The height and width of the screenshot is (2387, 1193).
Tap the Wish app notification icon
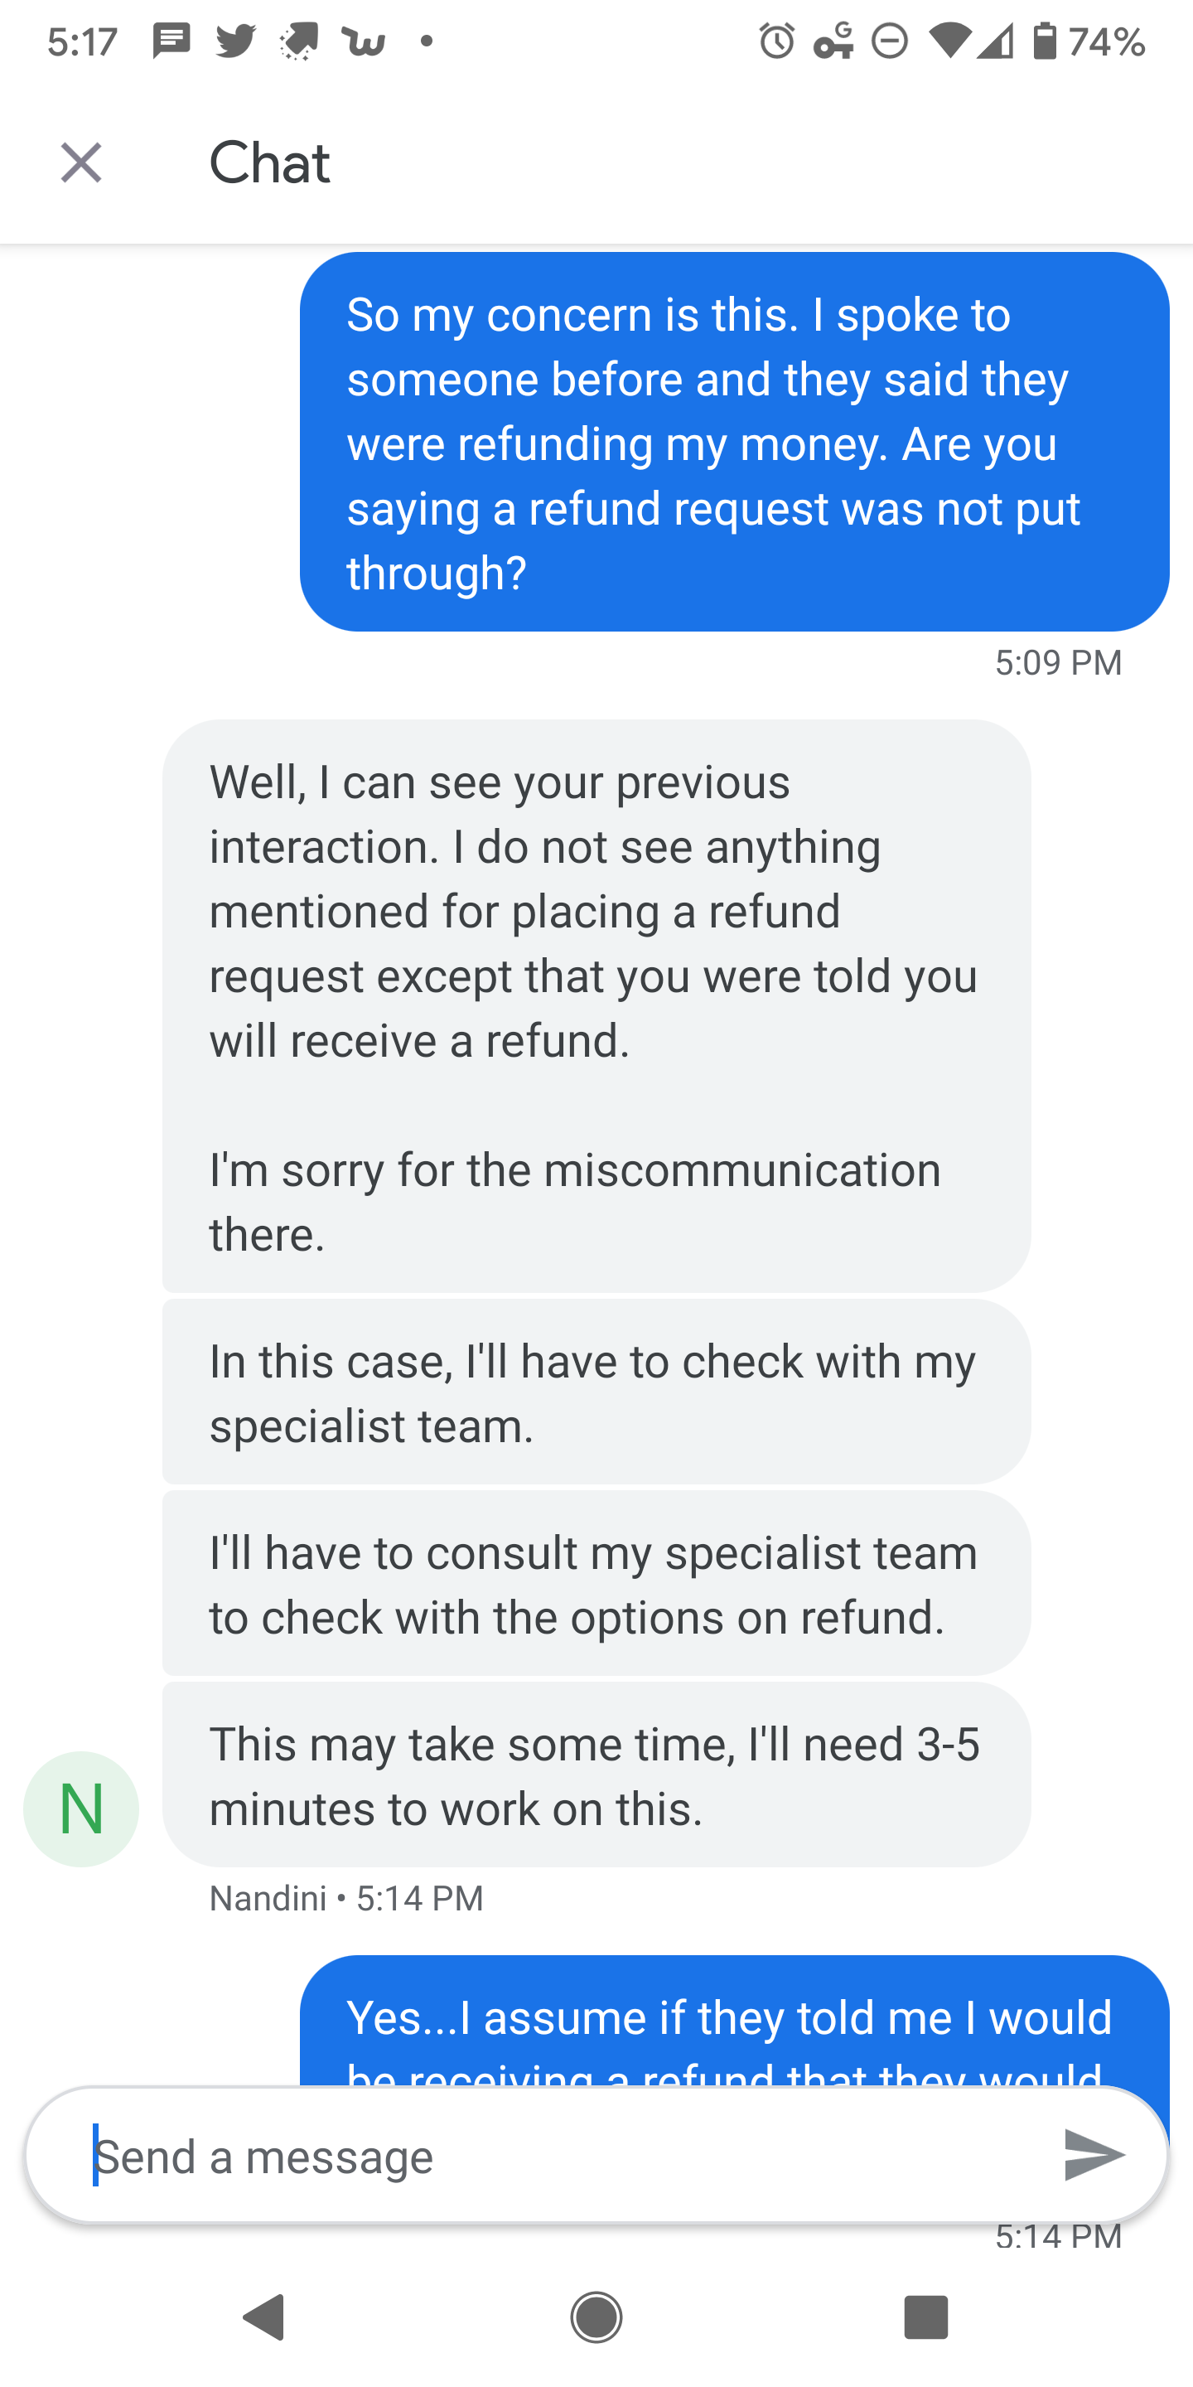pos(364,41)
